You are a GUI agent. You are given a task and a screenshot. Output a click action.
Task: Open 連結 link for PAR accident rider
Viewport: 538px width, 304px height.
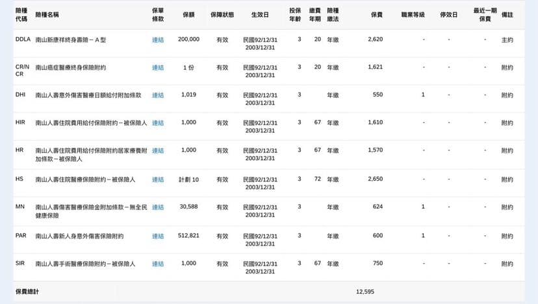(158, 236)
